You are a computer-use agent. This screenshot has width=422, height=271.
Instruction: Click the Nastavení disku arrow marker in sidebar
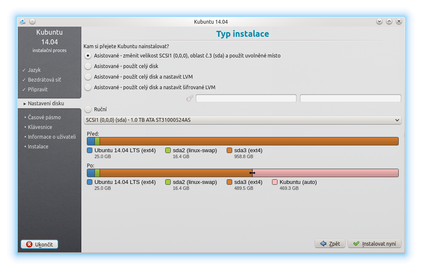pos(25,104)
